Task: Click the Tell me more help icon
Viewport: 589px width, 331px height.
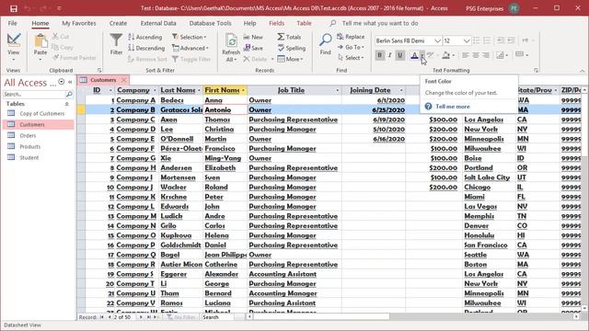Action: pos(428,107)
